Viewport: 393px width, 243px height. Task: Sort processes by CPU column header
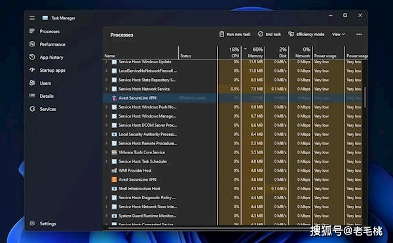pos(230,52)
